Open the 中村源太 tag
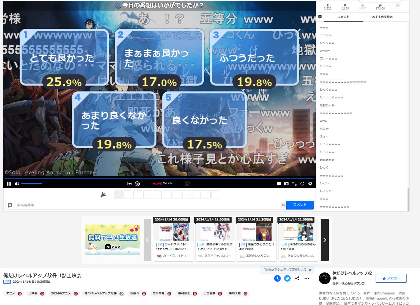 coord(184,294)
